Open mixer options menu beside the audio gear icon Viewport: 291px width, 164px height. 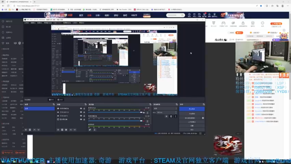[x=95, y=130]
